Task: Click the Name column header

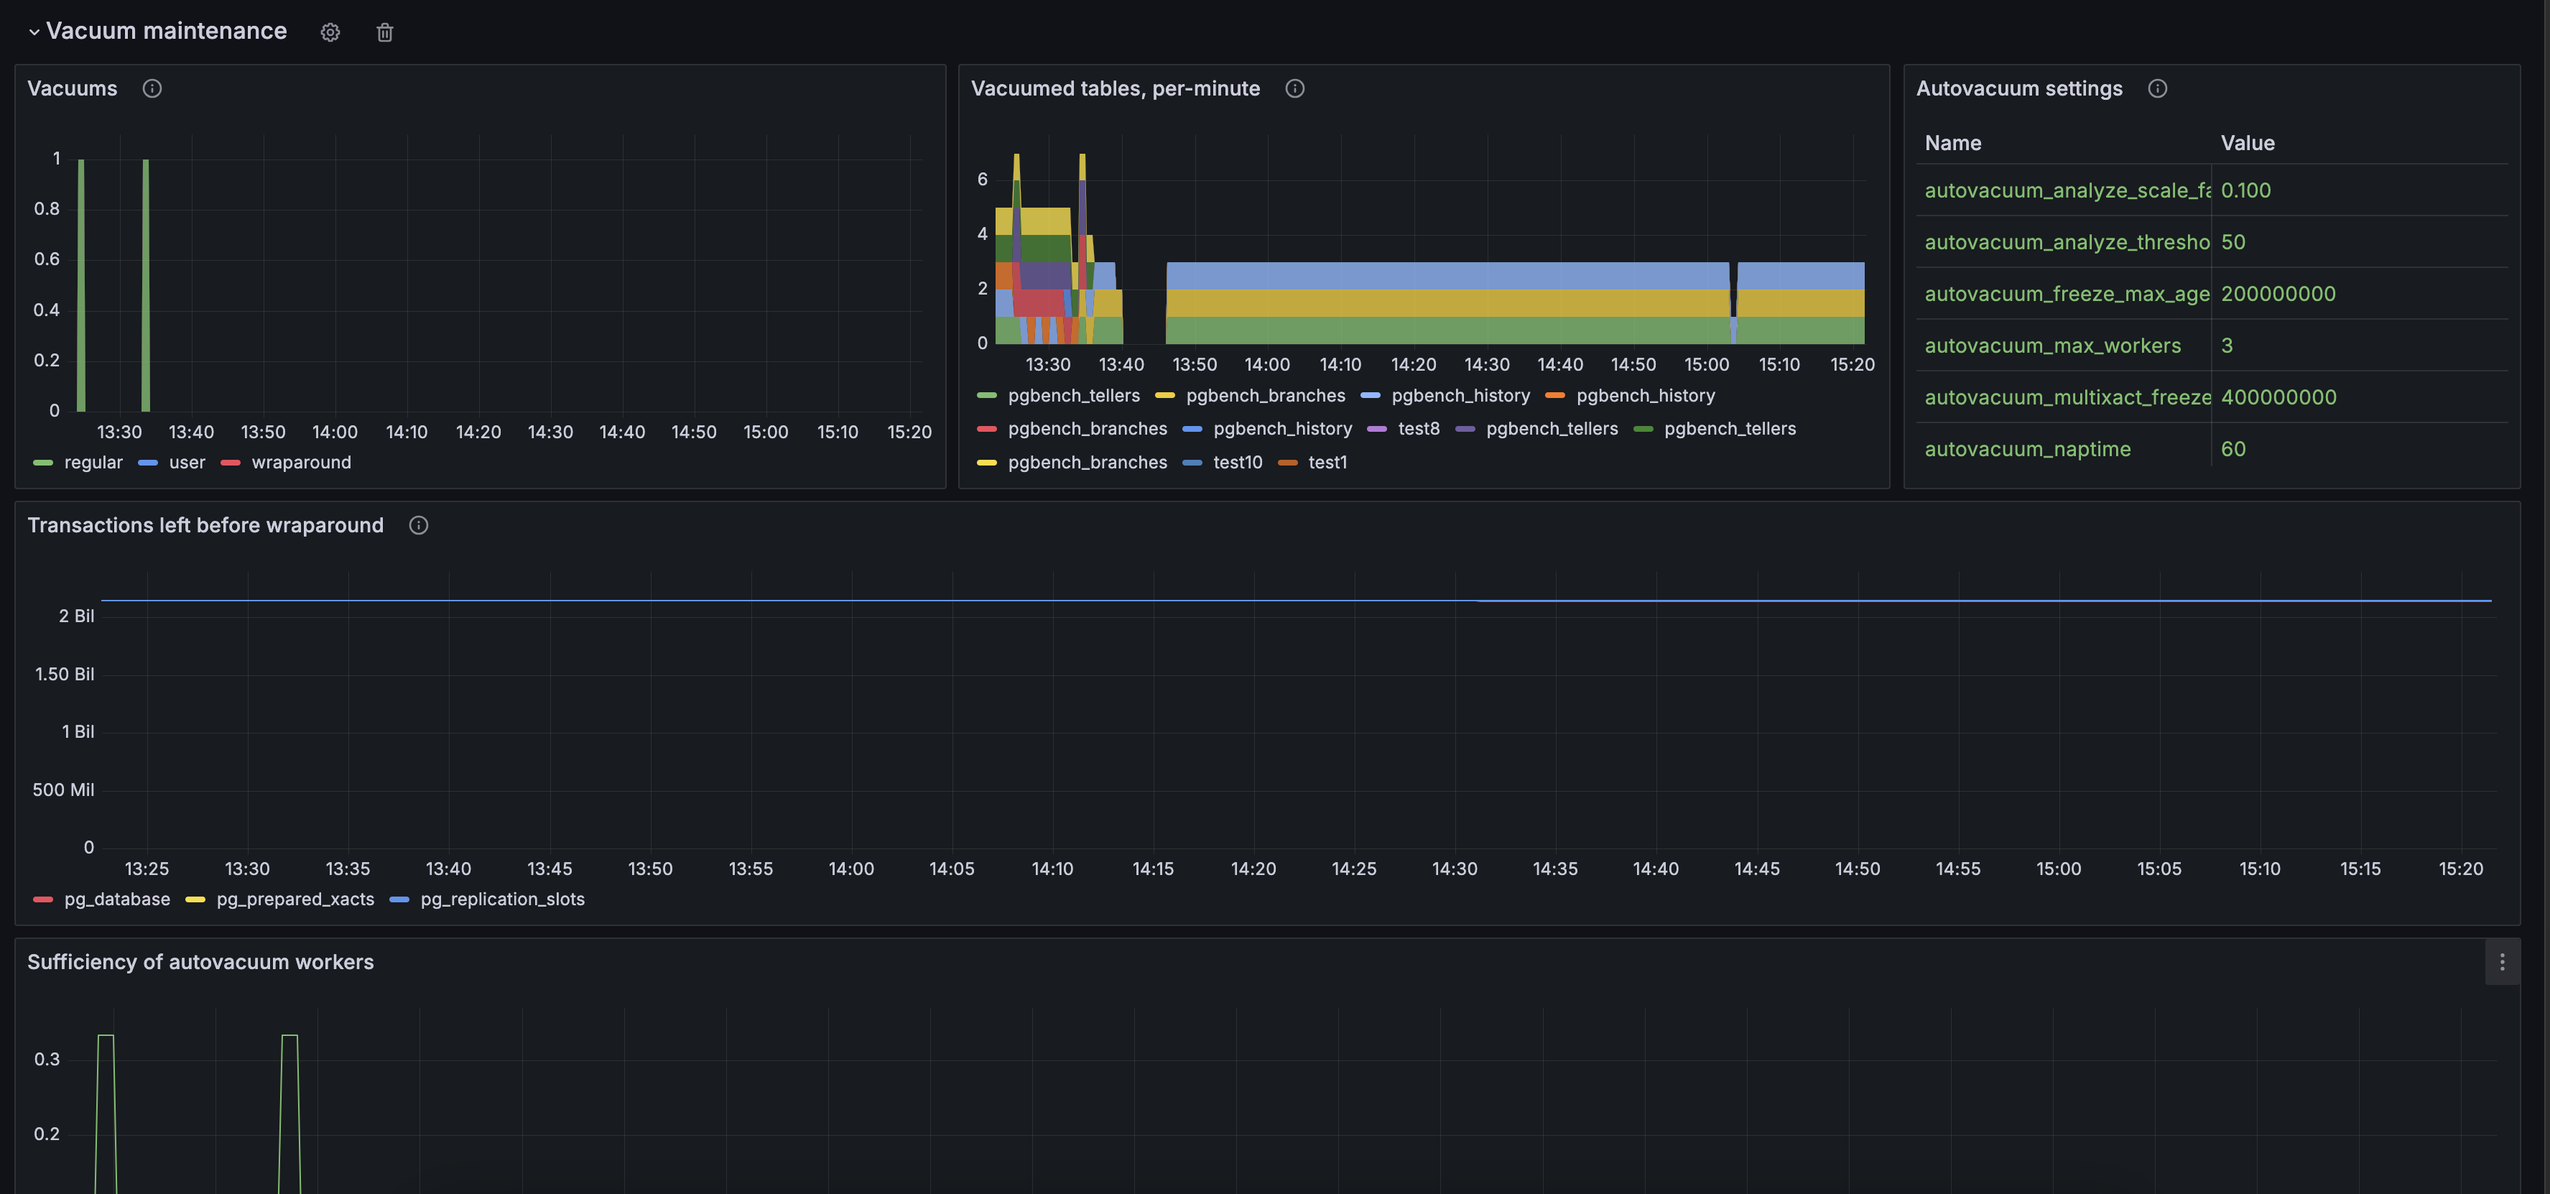Action: tap(1952, 142)
